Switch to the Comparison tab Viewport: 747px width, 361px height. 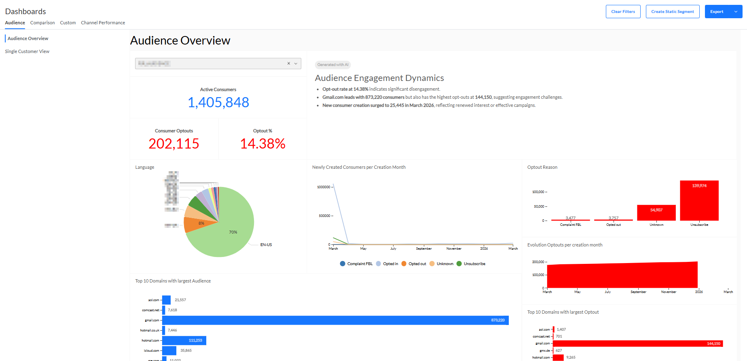(42, 23)
